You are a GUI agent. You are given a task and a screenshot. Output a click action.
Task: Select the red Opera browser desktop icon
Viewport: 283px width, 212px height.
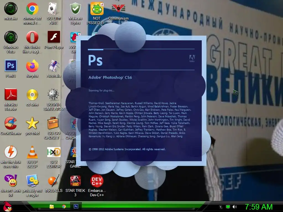pyautogui.click(x=32, y=37)
